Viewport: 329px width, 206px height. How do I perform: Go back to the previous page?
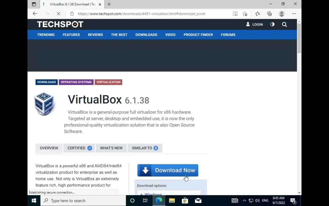[x=35, y=14]
